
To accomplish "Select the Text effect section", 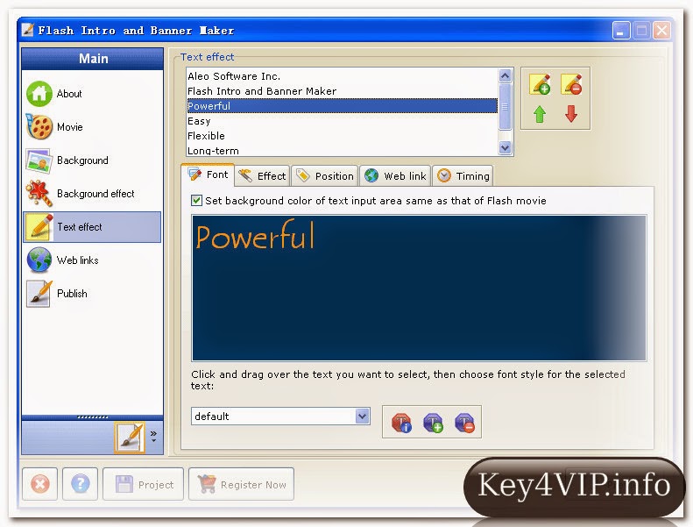I will [x=92, y=227].
